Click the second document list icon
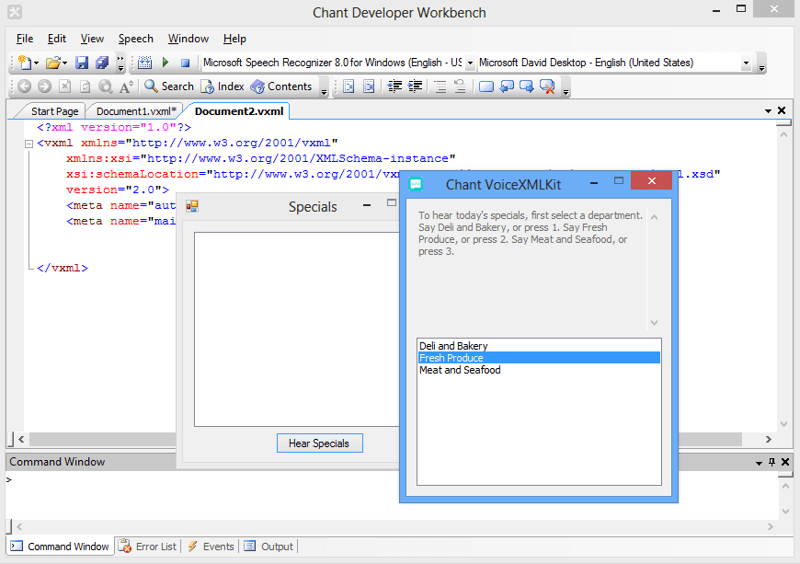 pos(369,86)
